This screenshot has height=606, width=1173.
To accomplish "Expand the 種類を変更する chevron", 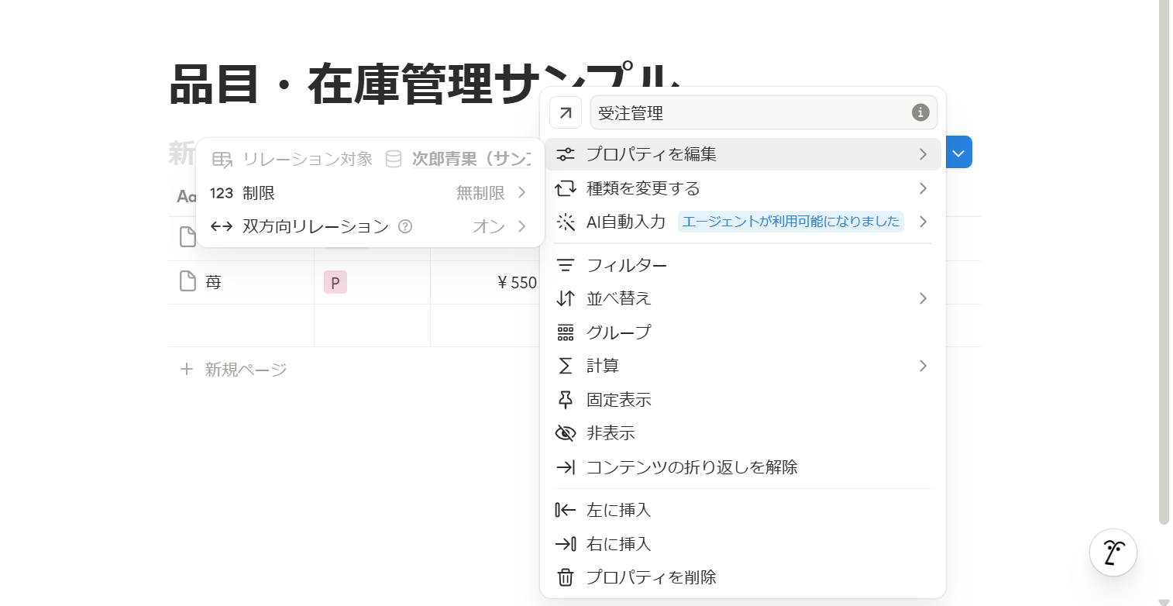I will tap(923, 188).
